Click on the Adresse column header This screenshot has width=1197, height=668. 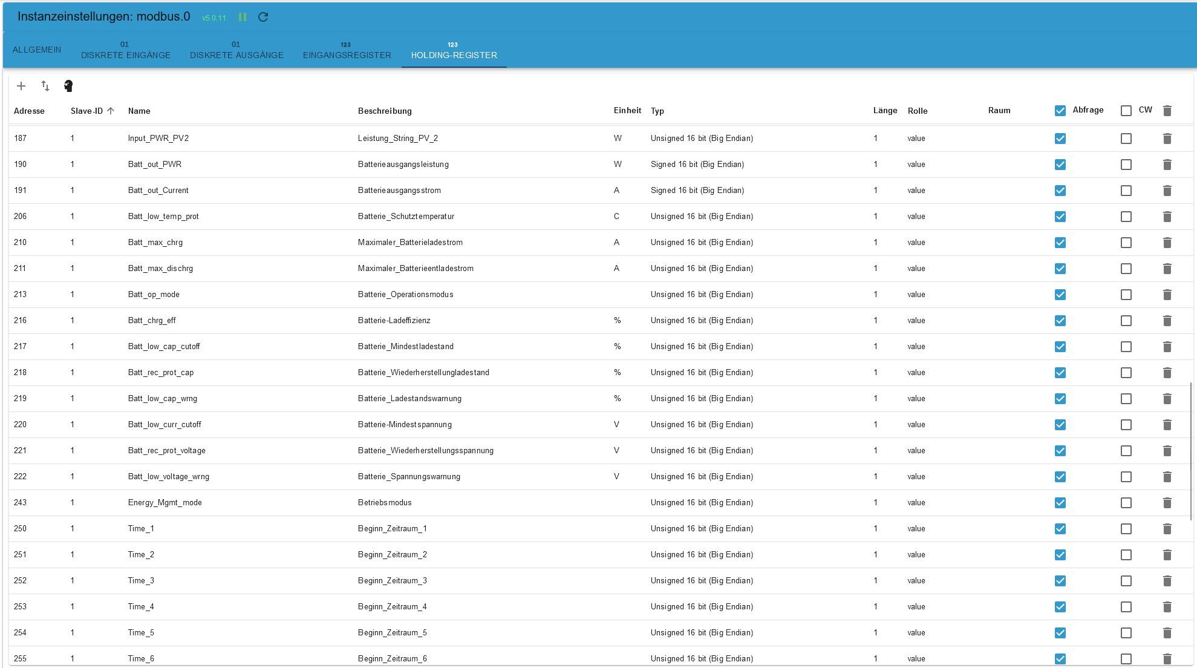(x=29, y=110)
